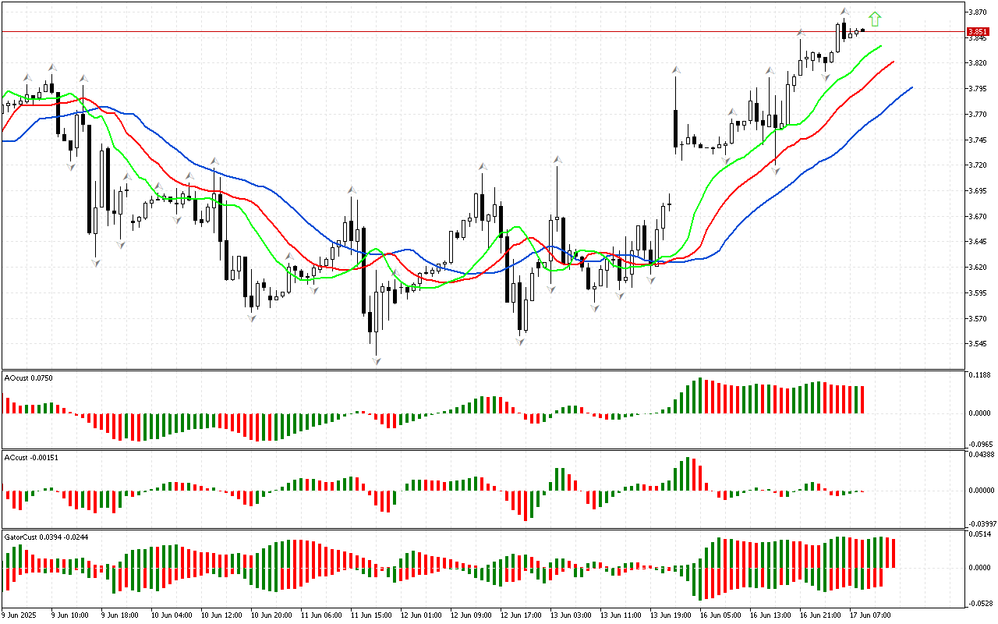Click the 9 Jun 2025 date label
This screenshot has height=624, width=998.
pyautogui.click(x=19, y=615)
